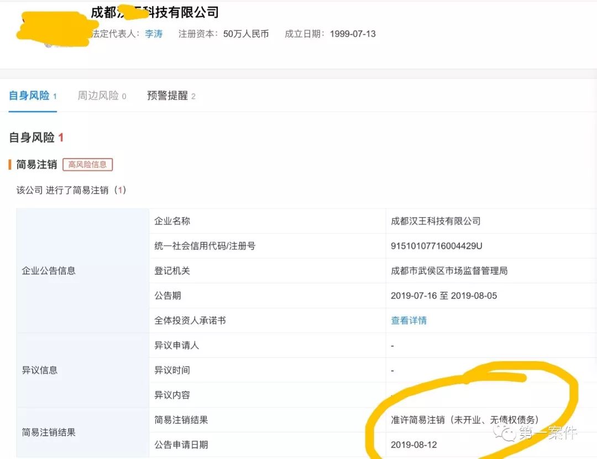
Task: Click the company name 成都汉王科技有限公司 title
Action: (155, 12)
